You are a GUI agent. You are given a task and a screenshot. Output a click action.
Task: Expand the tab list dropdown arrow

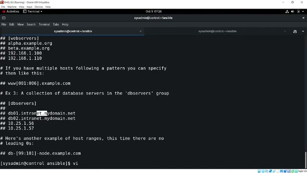pos(303,31)
